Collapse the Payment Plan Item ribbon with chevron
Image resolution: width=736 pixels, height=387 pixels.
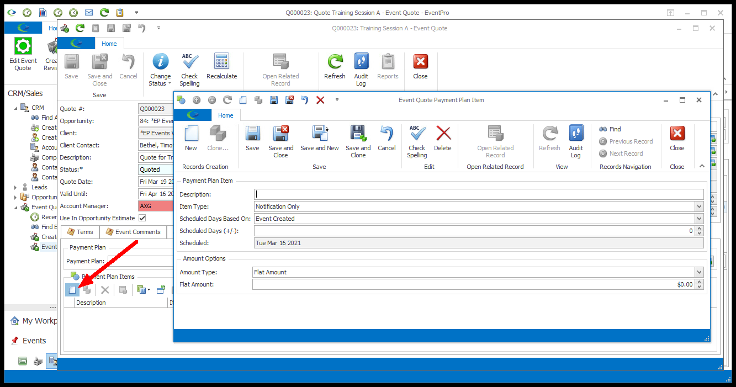click(x=702, y=166)
